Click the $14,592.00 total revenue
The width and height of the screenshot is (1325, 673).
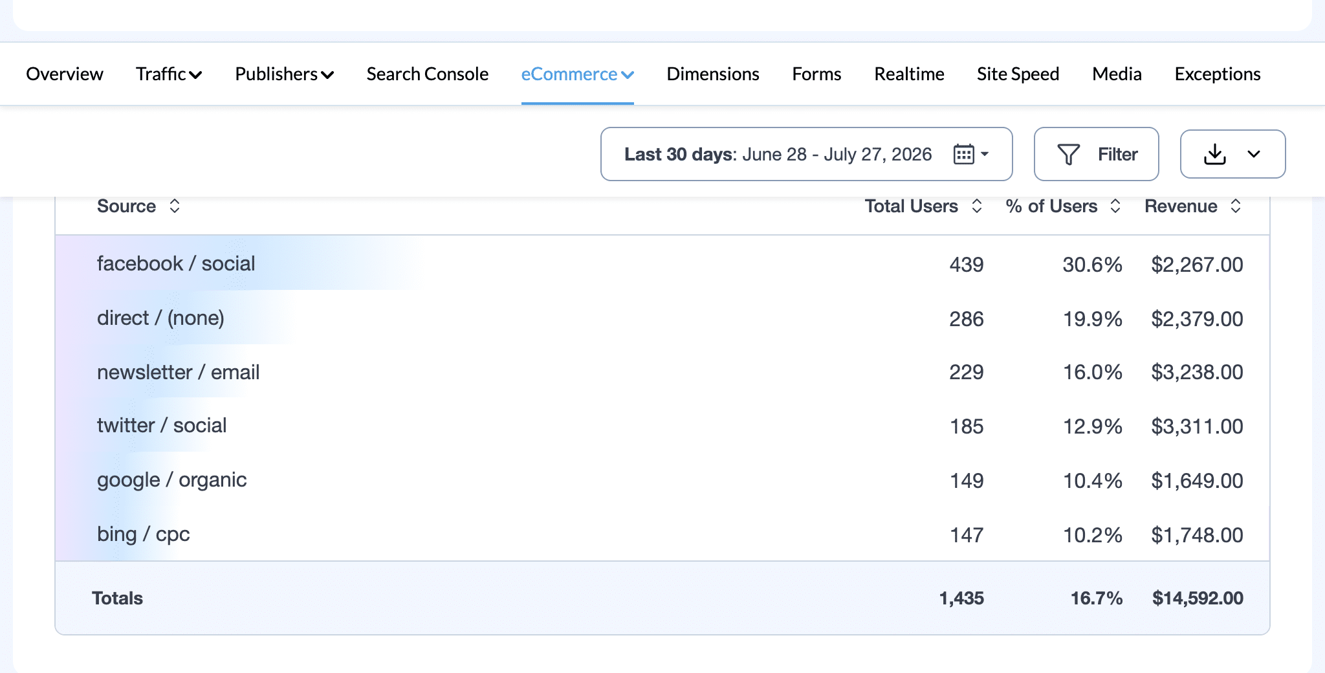click(1198, 598)
